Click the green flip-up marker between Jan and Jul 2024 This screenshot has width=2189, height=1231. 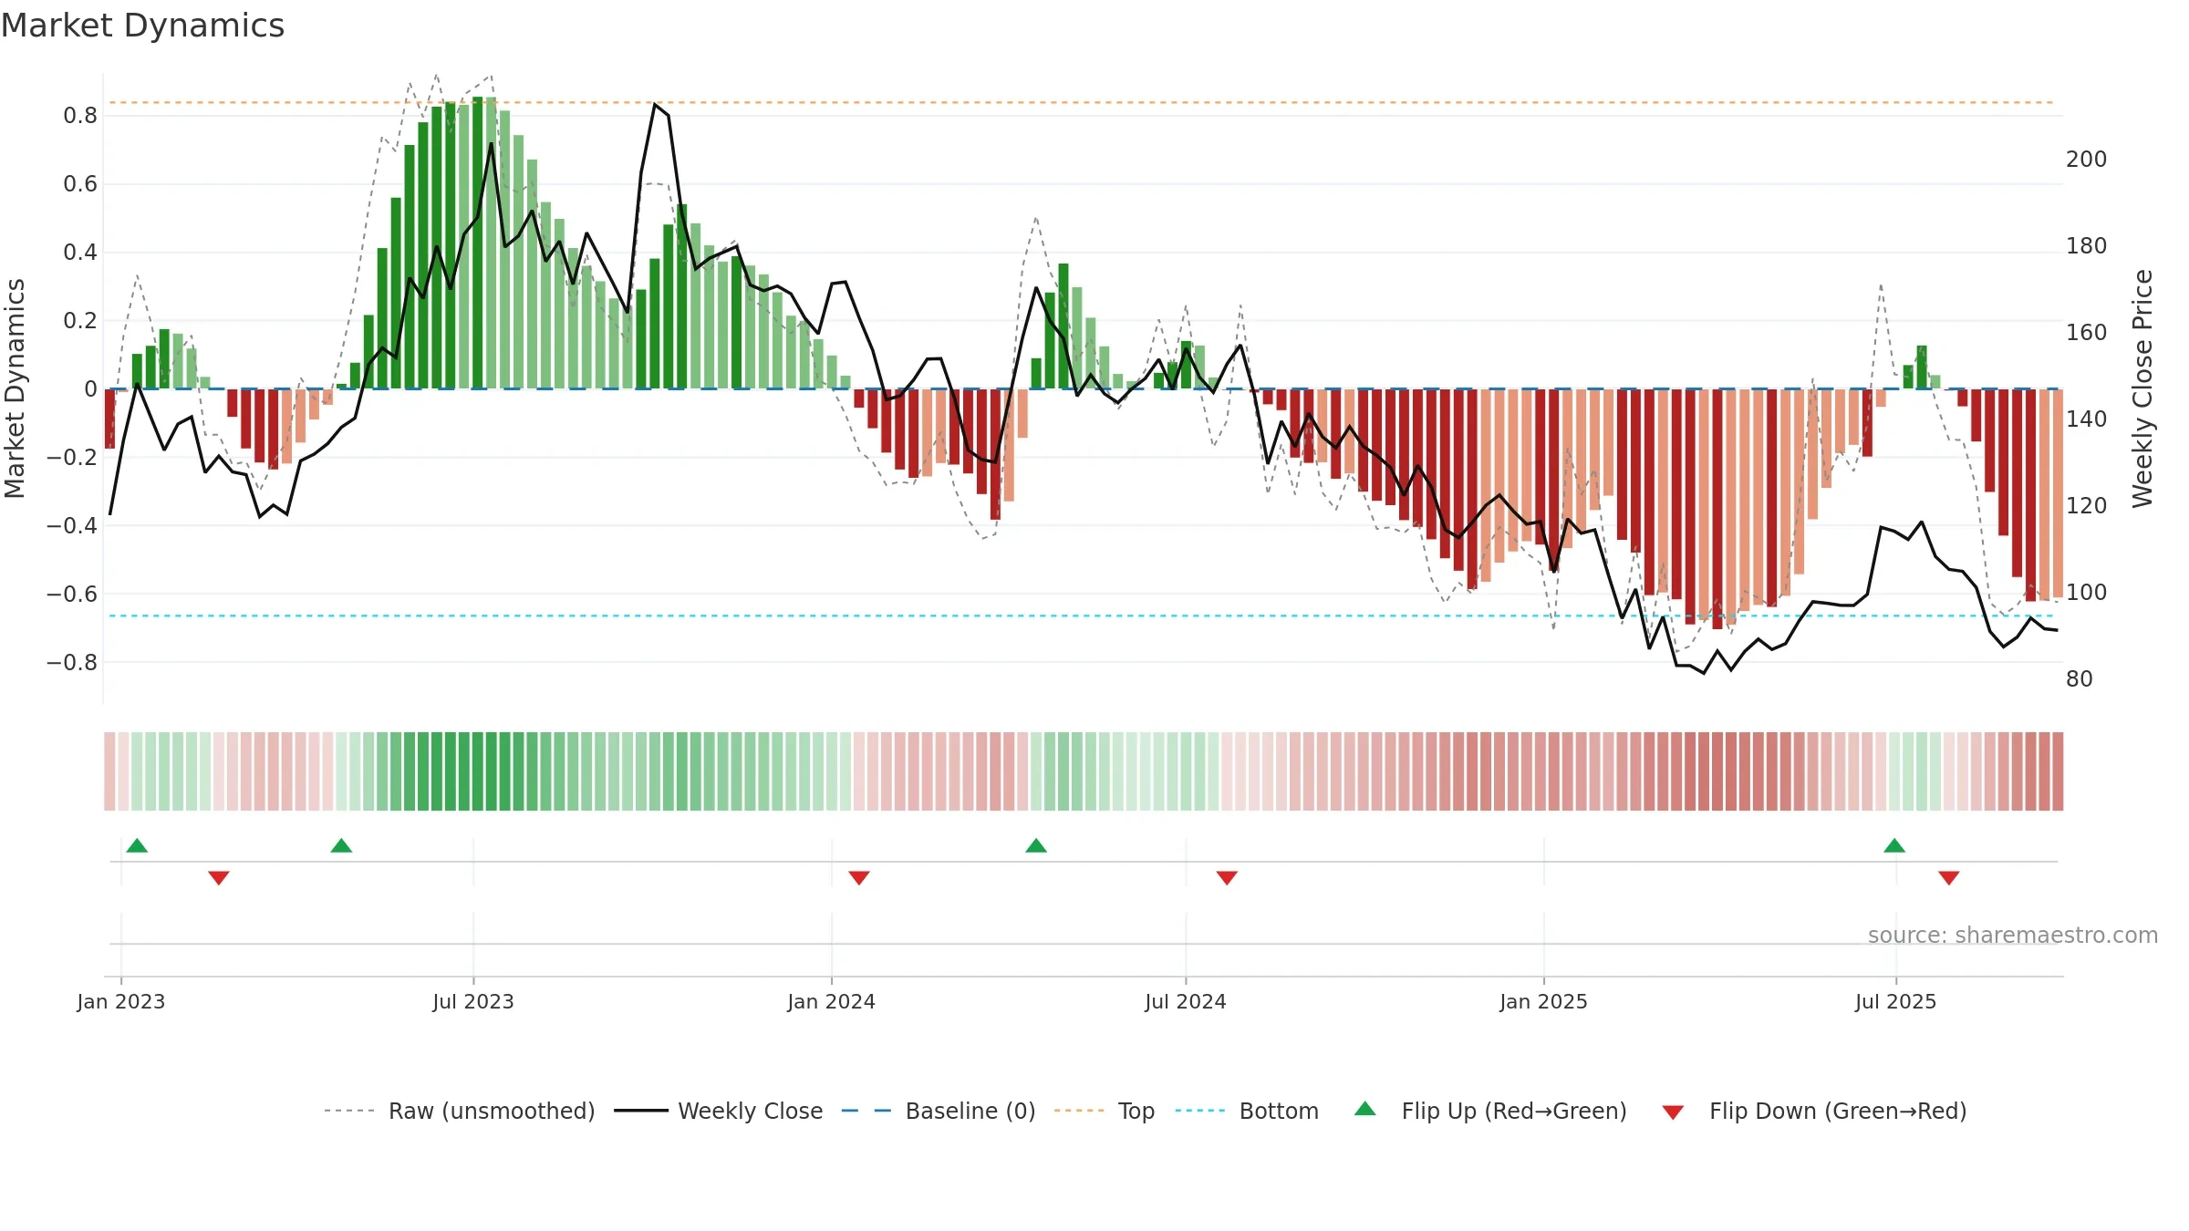pos(1036,845)
